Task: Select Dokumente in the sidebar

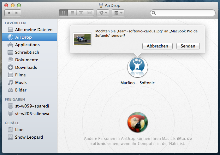Action: 27,60
